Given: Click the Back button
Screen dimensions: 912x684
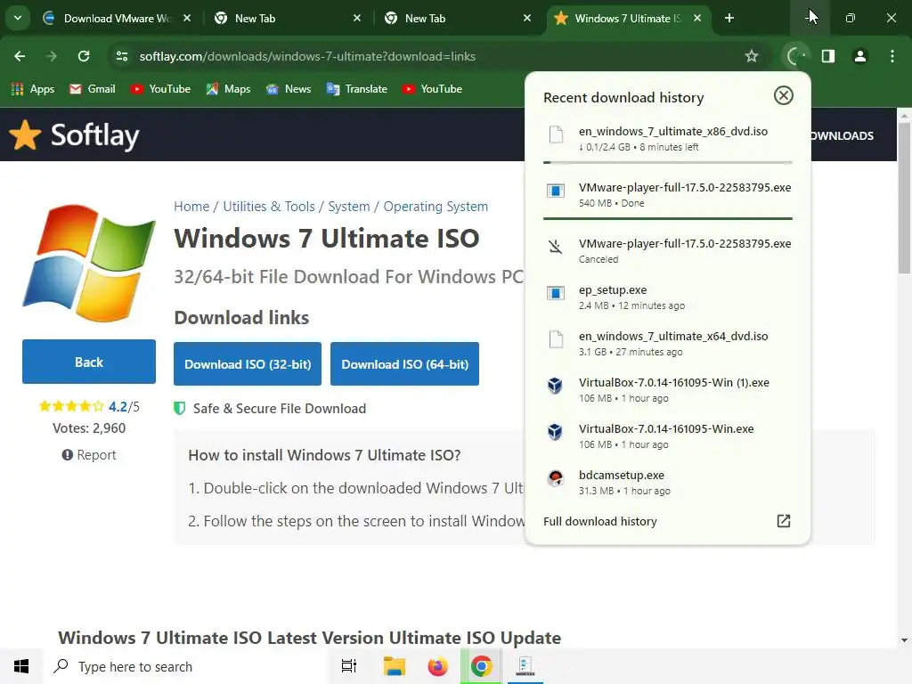Looking at the screenshot, I should 89,362.
